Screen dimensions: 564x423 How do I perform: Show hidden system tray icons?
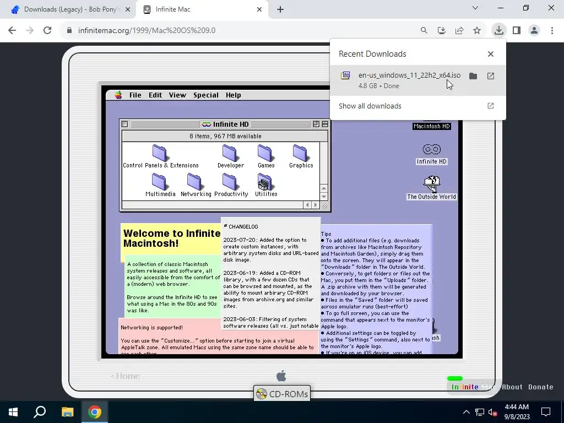tap(466, 412)
